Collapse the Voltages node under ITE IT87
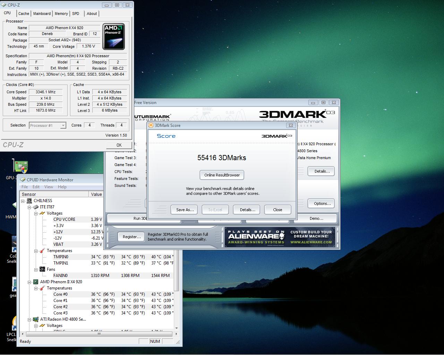Image resolution: width=444 pixels, height=355 pixels. click(x=36, y=213)
